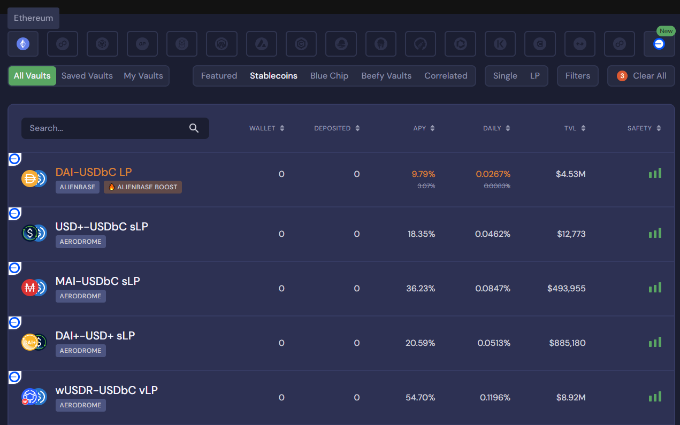The height and width of the screenshot is (425, 680).
Task: Select the Blue Chip category tab
Action: (x=330, y=76)
